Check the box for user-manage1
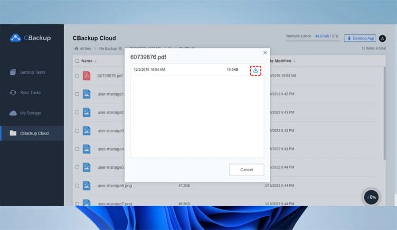The image size is (397, 230). pos(77,94)
